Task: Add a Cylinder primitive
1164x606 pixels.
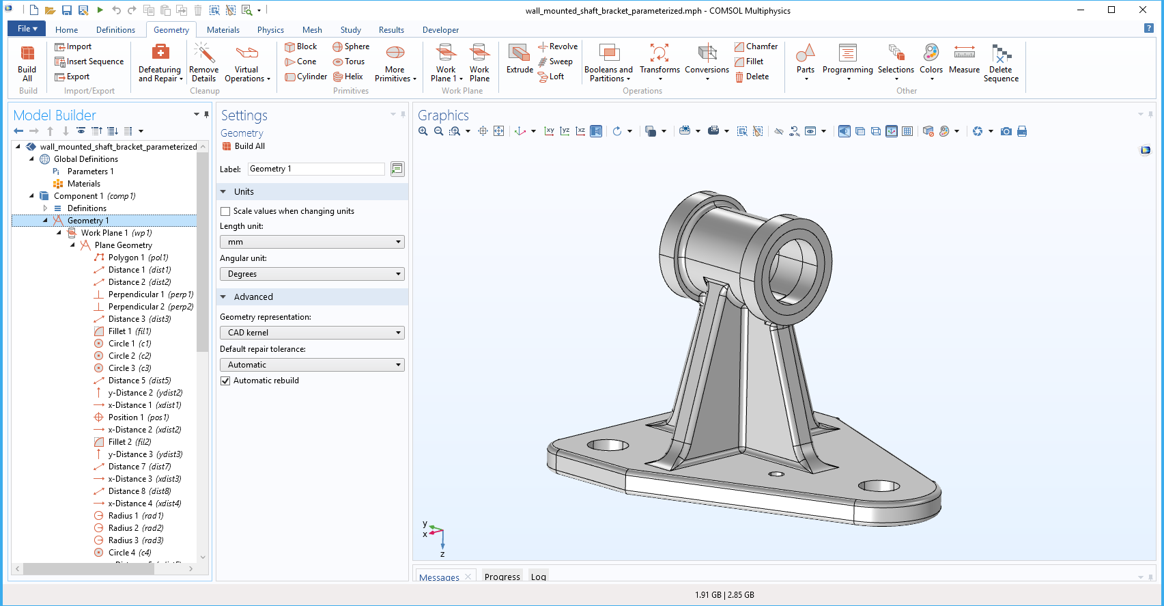Action: (306, 77)
